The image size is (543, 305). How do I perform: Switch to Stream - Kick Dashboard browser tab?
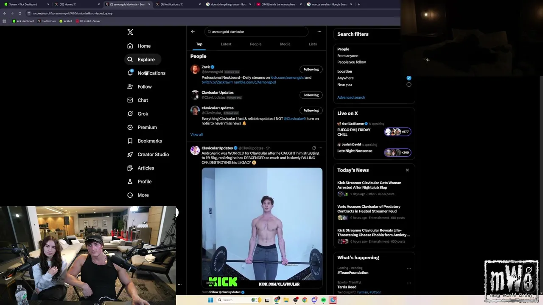27,4
